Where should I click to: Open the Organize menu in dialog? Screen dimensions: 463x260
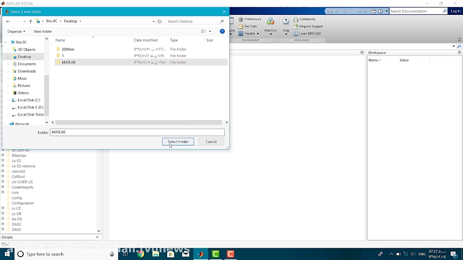point(16,31)
